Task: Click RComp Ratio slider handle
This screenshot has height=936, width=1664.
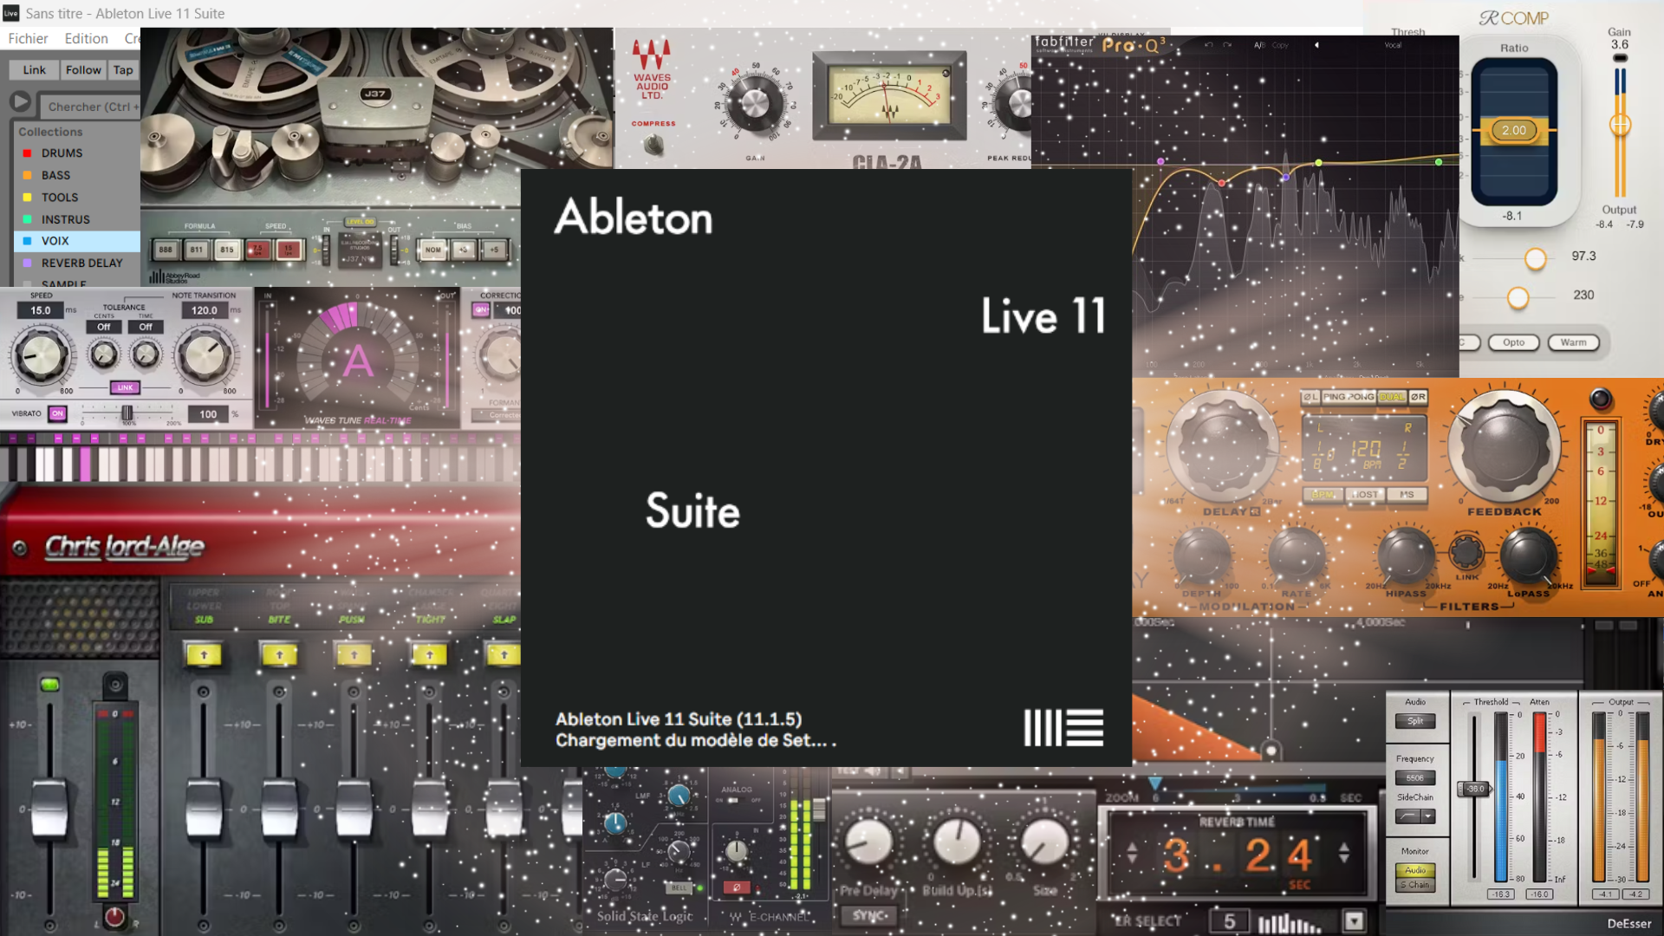Action: (x=1514, y=130)
